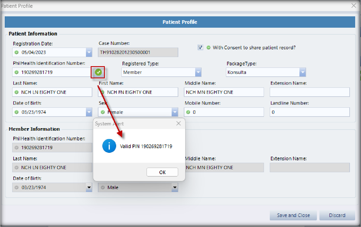361x227 pixels.
Task: Click the Discard button
Action: (337, 215)
